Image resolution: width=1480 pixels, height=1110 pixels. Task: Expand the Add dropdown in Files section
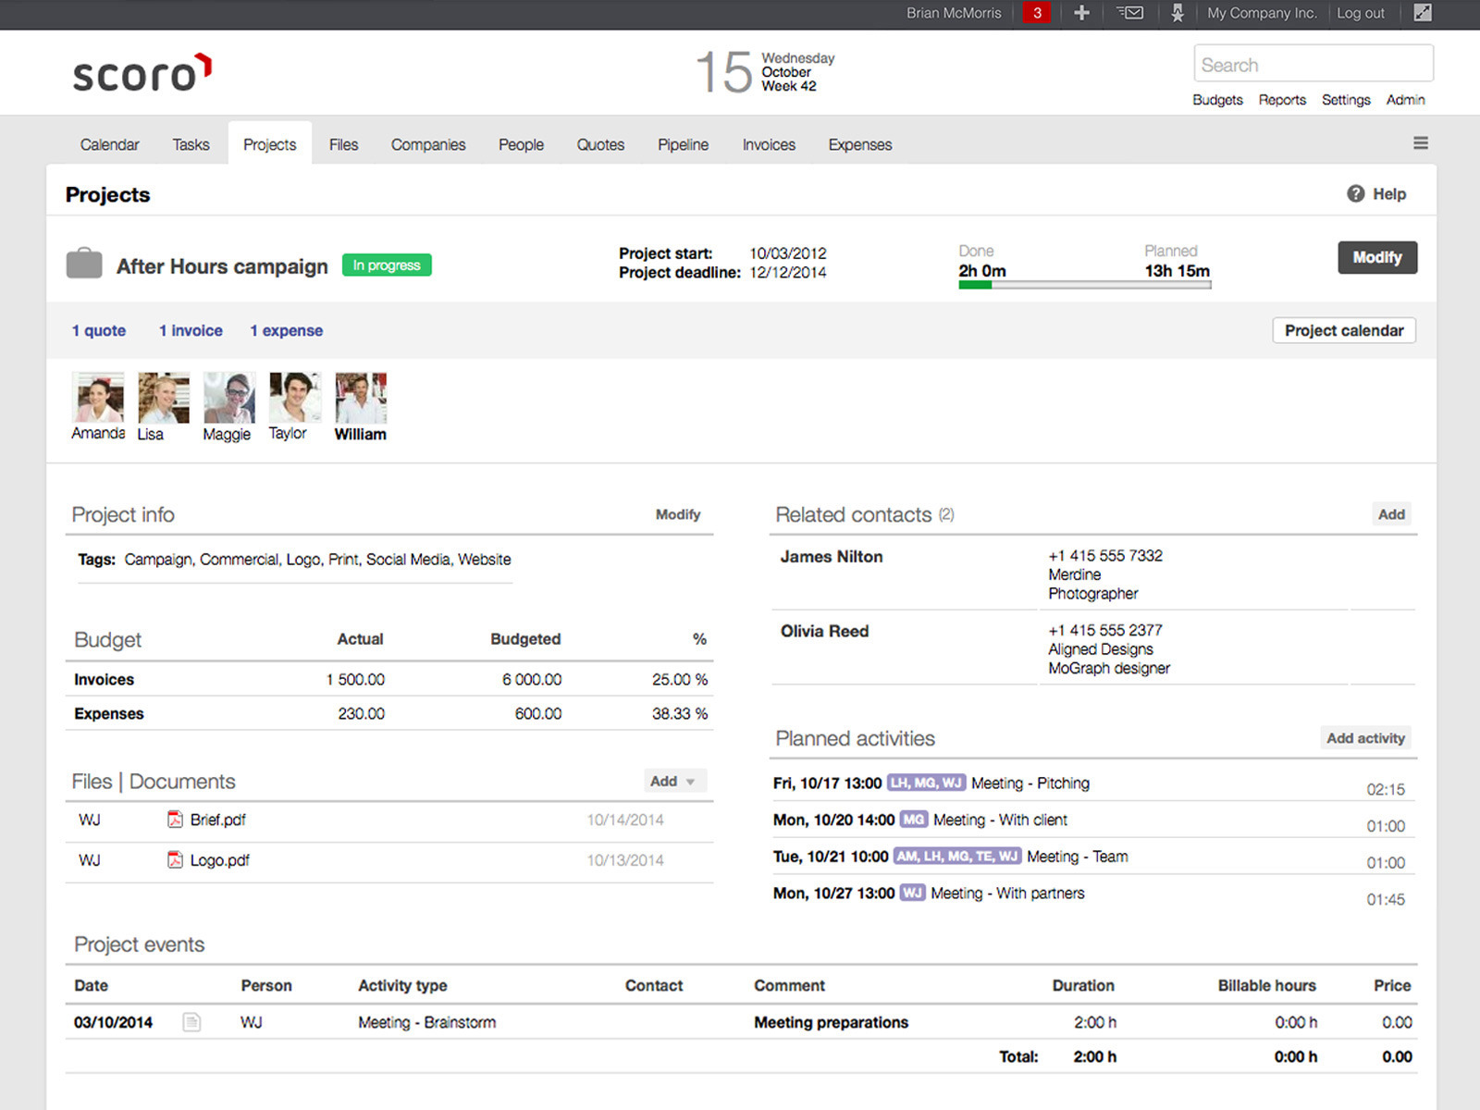pos(674,781)
